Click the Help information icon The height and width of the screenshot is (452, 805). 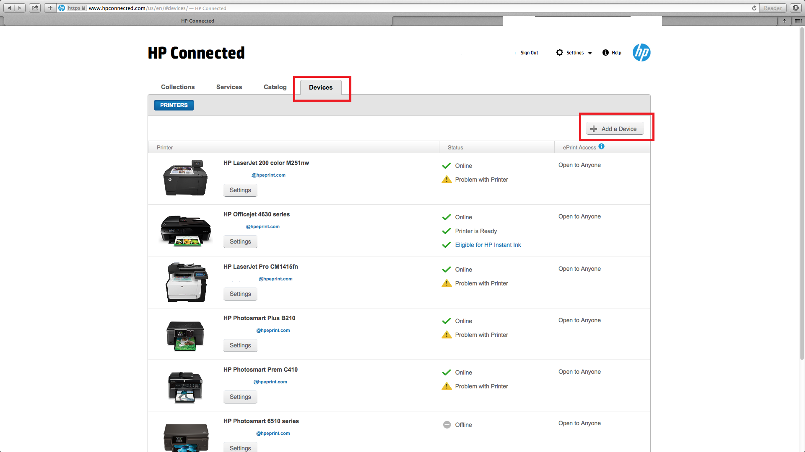[605, 53]
